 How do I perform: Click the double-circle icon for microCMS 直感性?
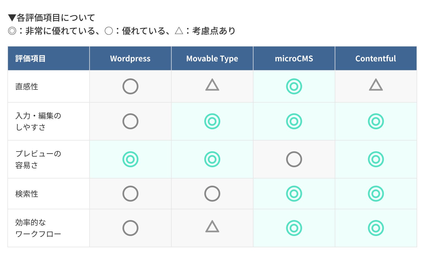294,86
